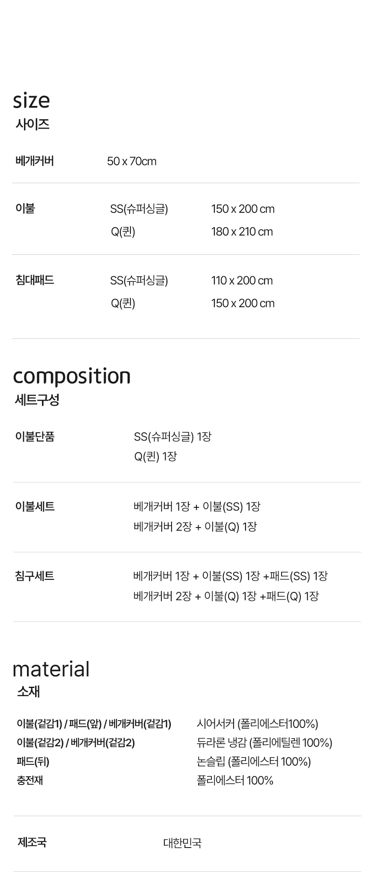Click the 대한민국 country value

coord(182,843)
